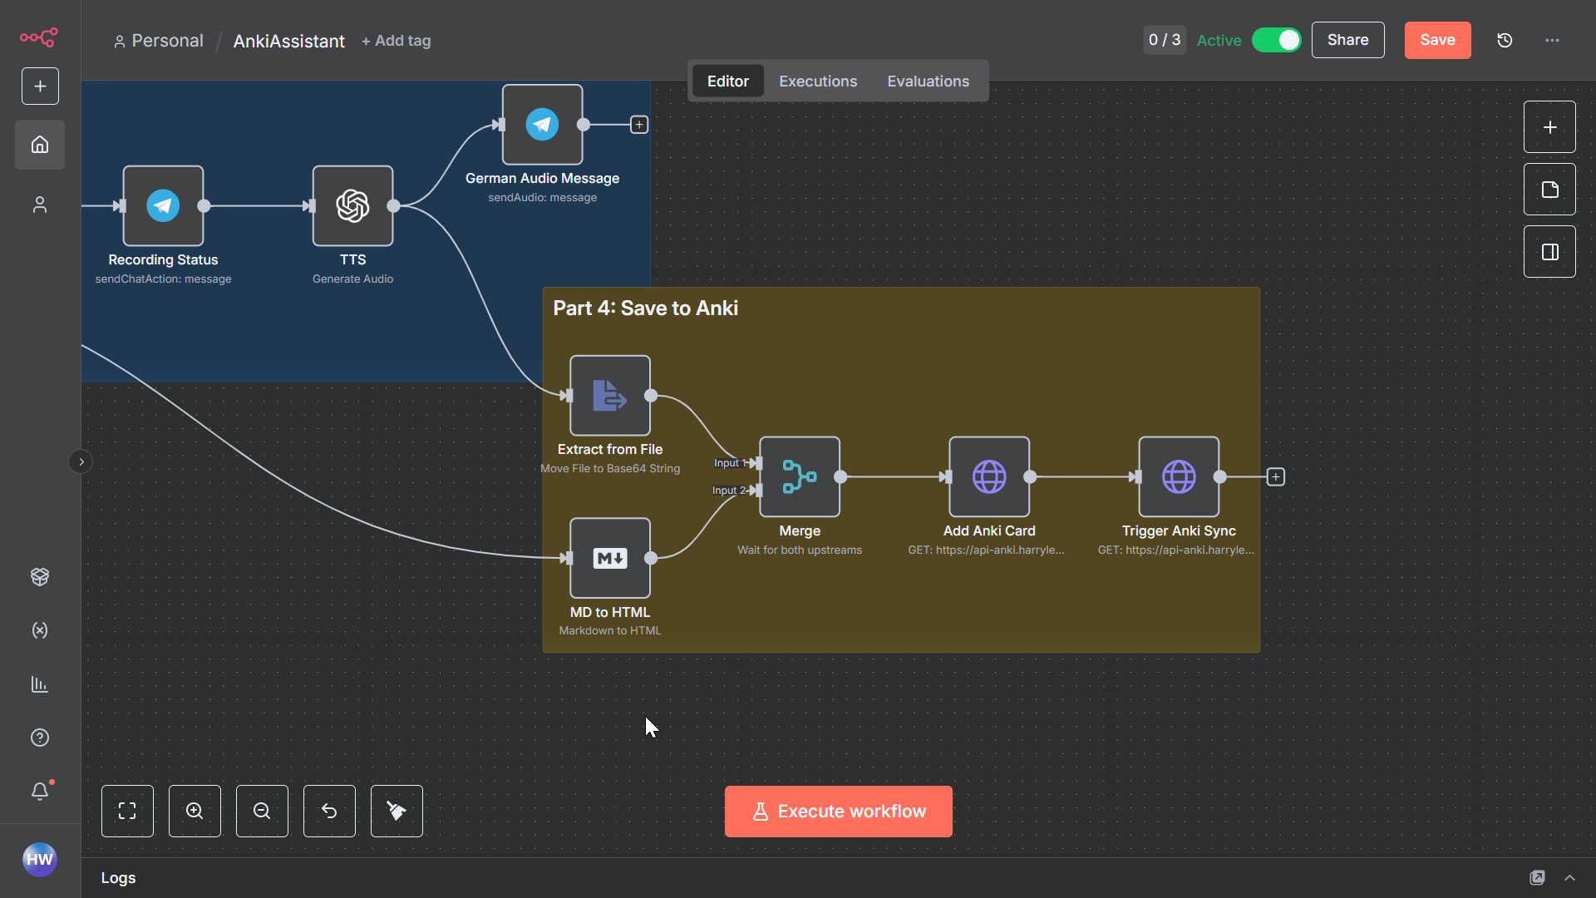
Task: Open notifications bell in sidebar
Action: (40, 791)
